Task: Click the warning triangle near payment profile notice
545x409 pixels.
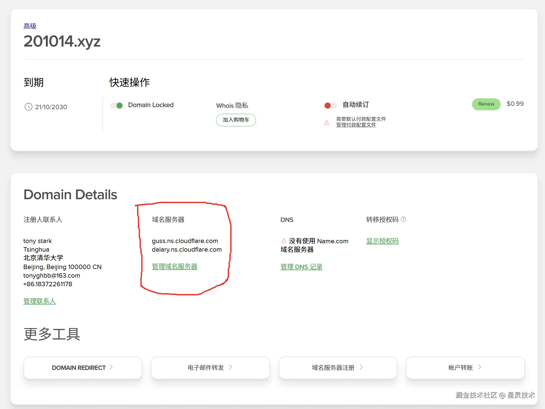Action: coord(327,122)
